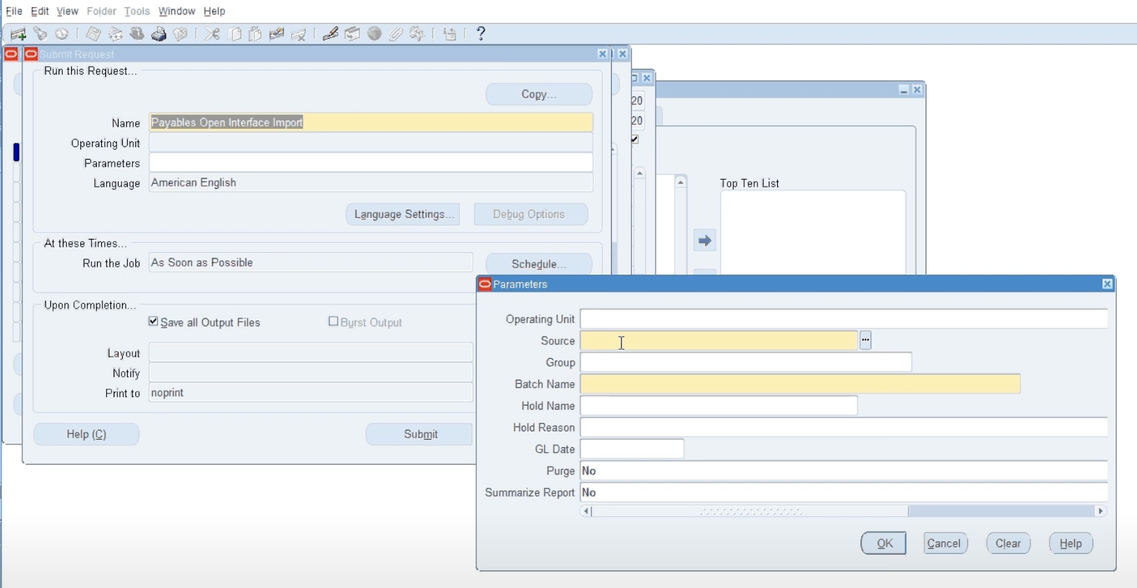This screenshot has height=588, width=1137.
Task: Click the Attachments paperclip icon
Action: point(396,34)
